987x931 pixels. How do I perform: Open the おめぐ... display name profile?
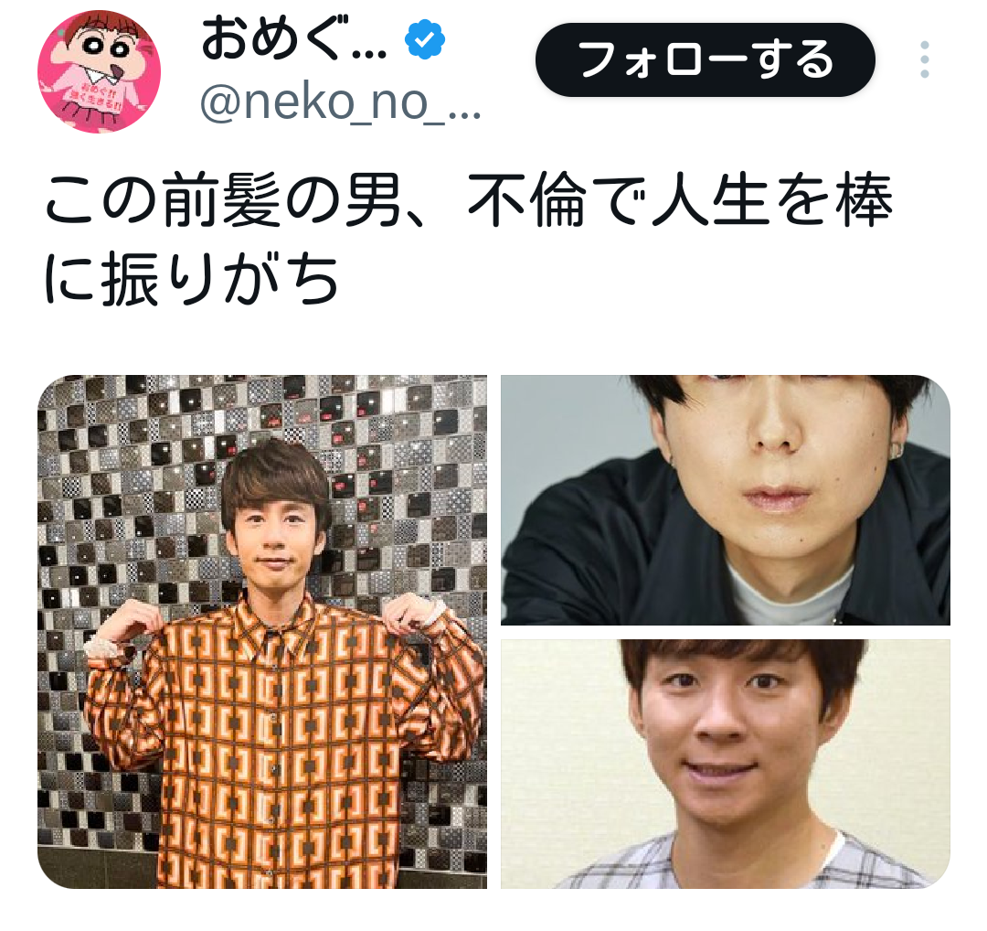[294, 39]
